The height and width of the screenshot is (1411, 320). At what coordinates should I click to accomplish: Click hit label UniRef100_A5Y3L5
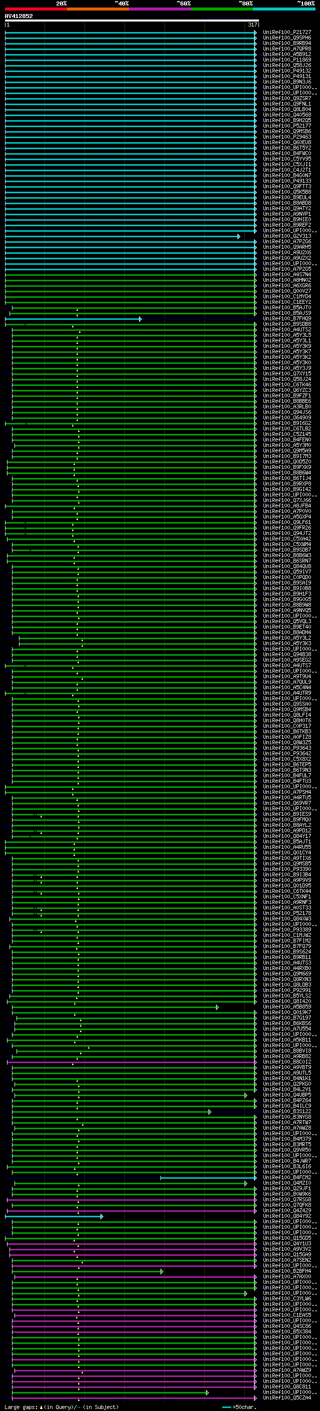[x=287, y=335]
